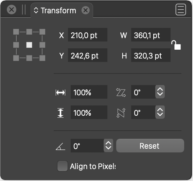Click the horizontal shear icon

[121, 93]
